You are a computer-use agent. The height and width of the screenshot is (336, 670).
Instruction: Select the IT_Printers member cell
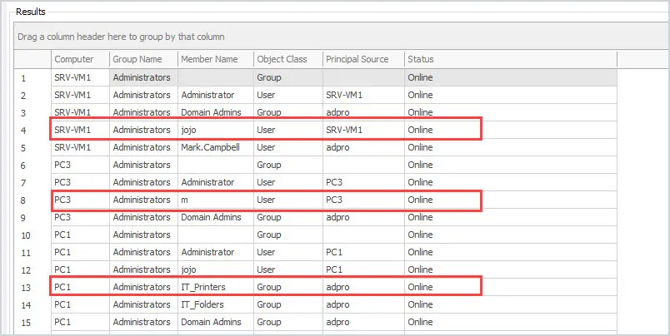(x=216, y=288)
